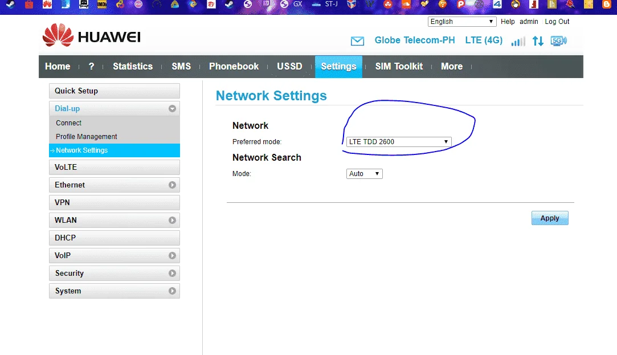
Task: Open the blue 4 bookmark icon
Action: coord(497,5)
